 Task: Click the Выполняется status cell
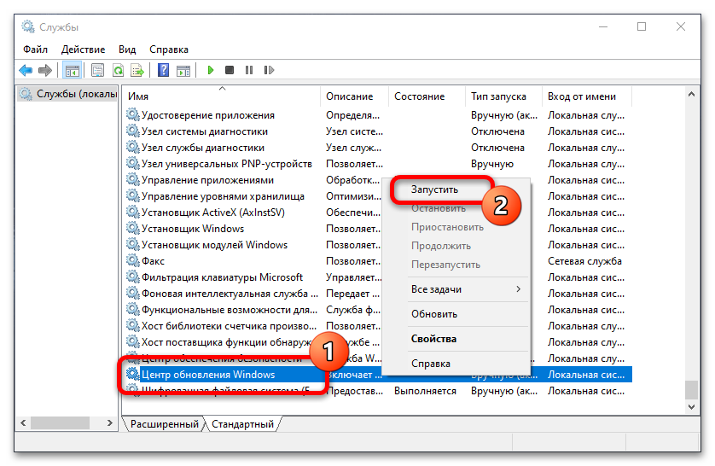(x=425, y=391)
